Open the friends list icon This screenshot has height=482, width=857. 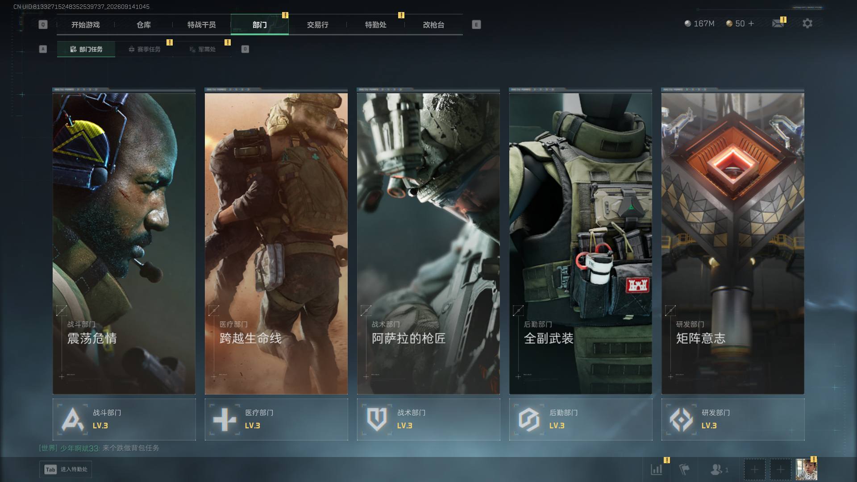coord(716,470)
